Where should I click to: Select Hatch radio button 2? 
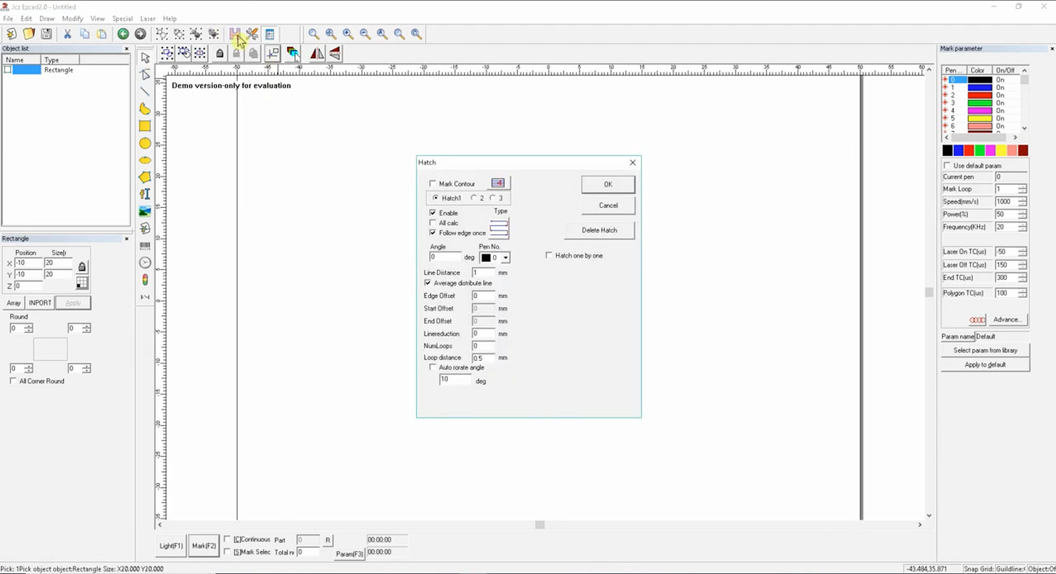(x=475, y=198)
